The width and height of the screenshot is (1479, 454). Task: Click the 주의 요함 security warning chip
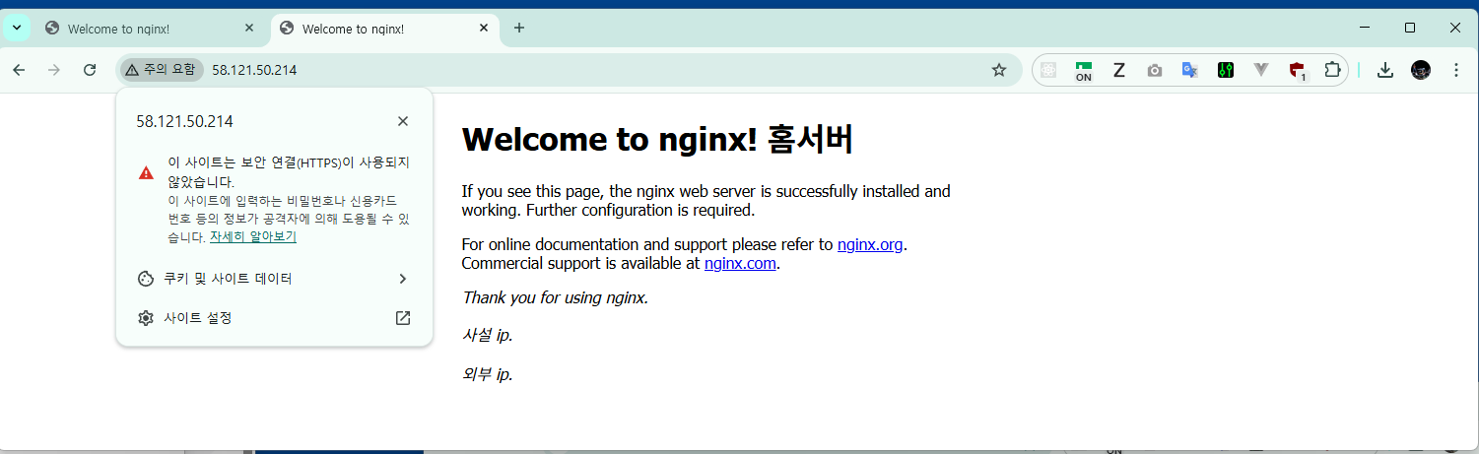pyautogui.click(x=162, y=70)
